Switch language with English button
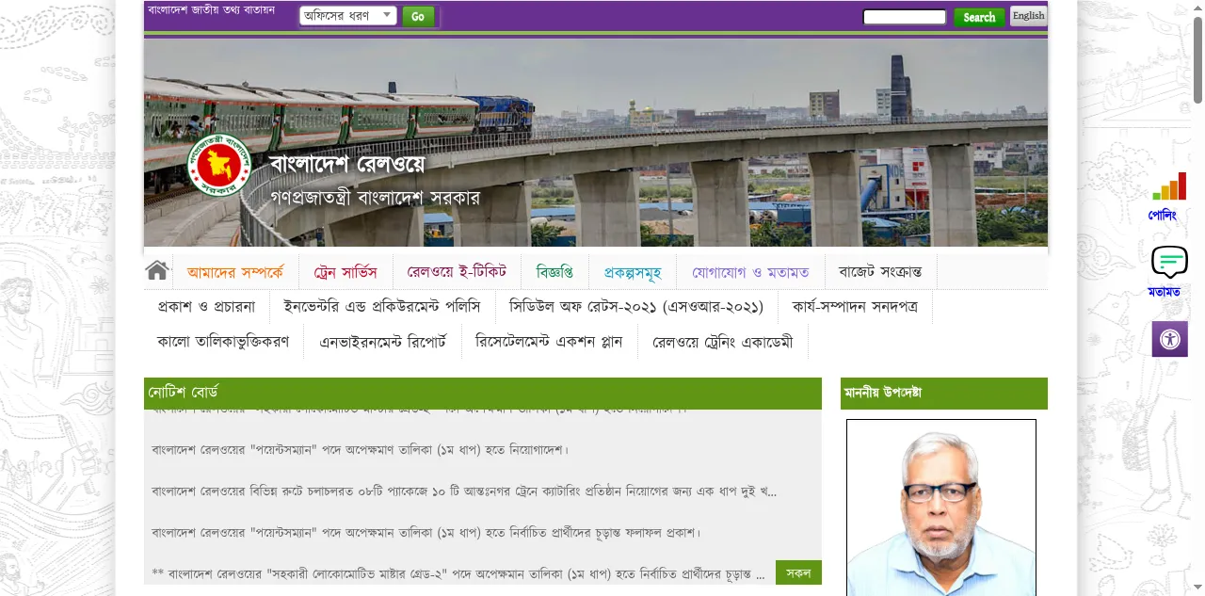 pyautogui.click(x=1028, y=16)
